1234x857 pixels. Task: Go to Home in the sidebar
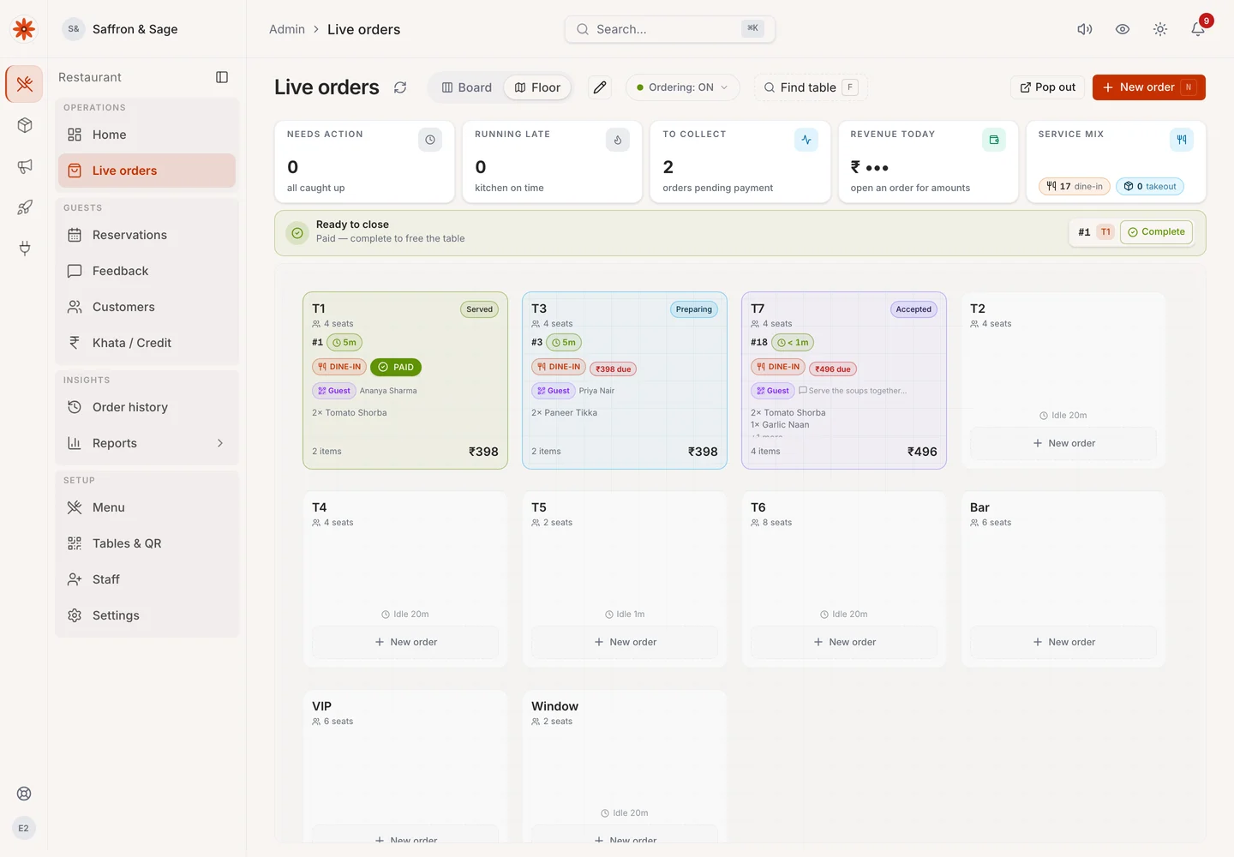[147, 135]
